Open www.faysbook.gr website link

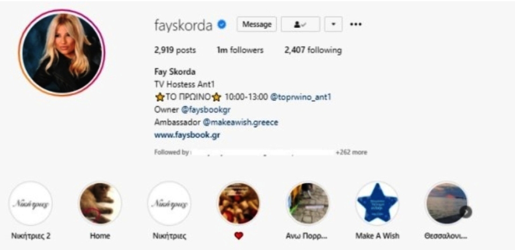click(187, 135)
